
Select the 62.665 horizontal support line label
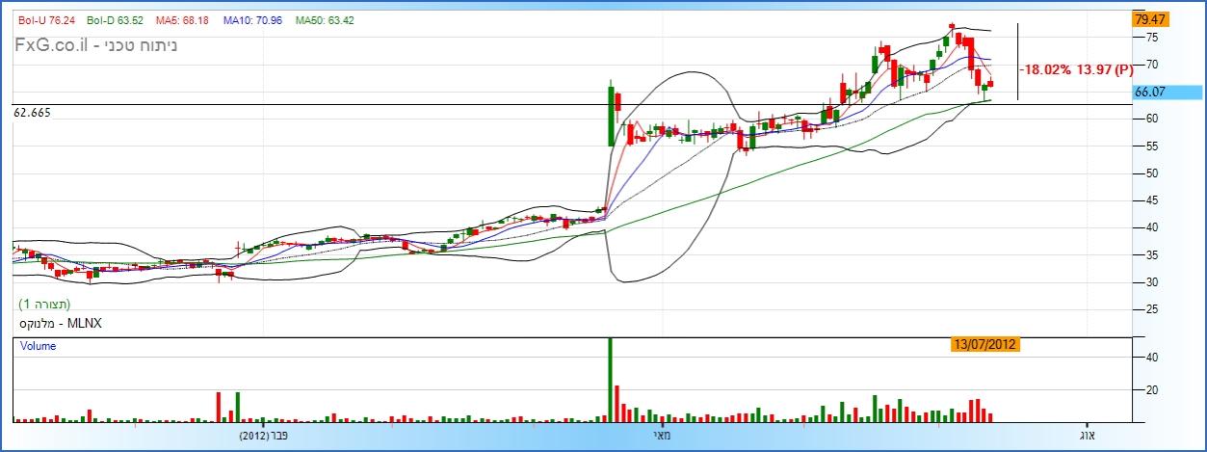coord(32,113)
